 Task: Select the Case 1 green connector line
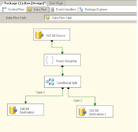(x=44, y=96)
